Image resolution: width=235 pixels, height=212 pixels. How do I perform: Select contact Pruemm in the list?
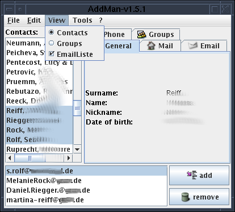pos(39,82)
